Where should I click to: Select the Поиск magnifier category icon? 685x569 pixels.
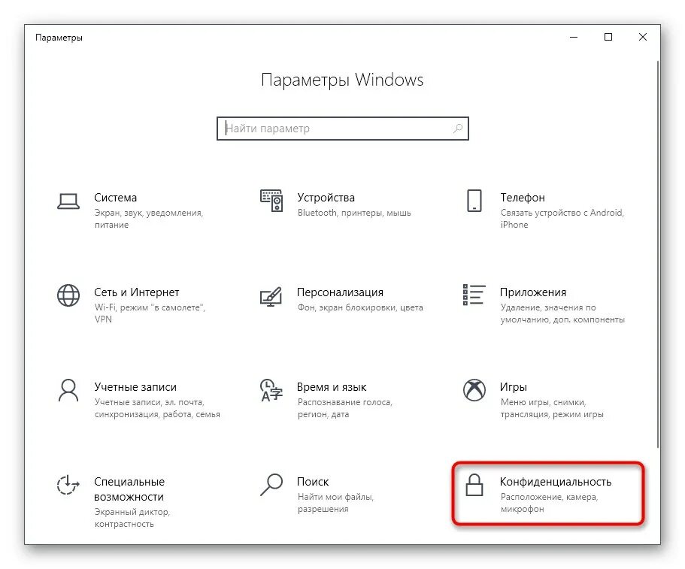tap(271, 485)
